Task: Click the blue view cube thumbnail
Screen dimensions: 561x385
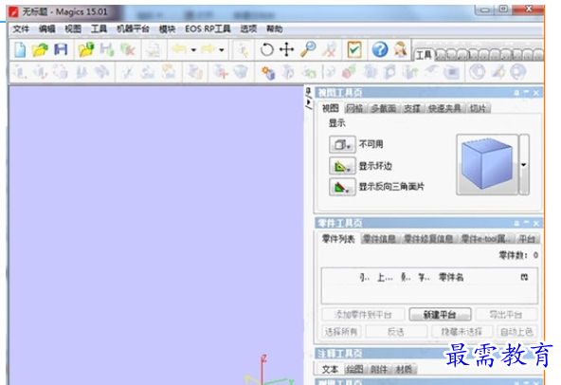Action: coord(487,164)
